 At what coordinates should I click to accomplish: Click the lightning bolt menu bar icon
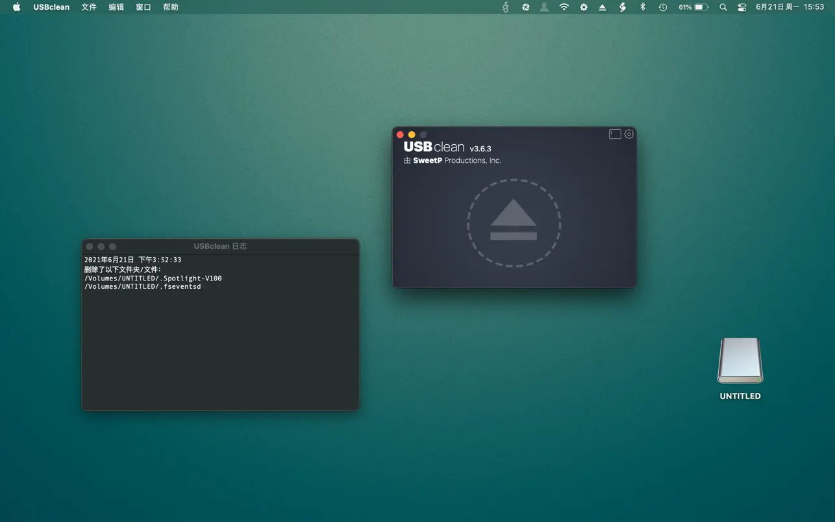point(622,7)
